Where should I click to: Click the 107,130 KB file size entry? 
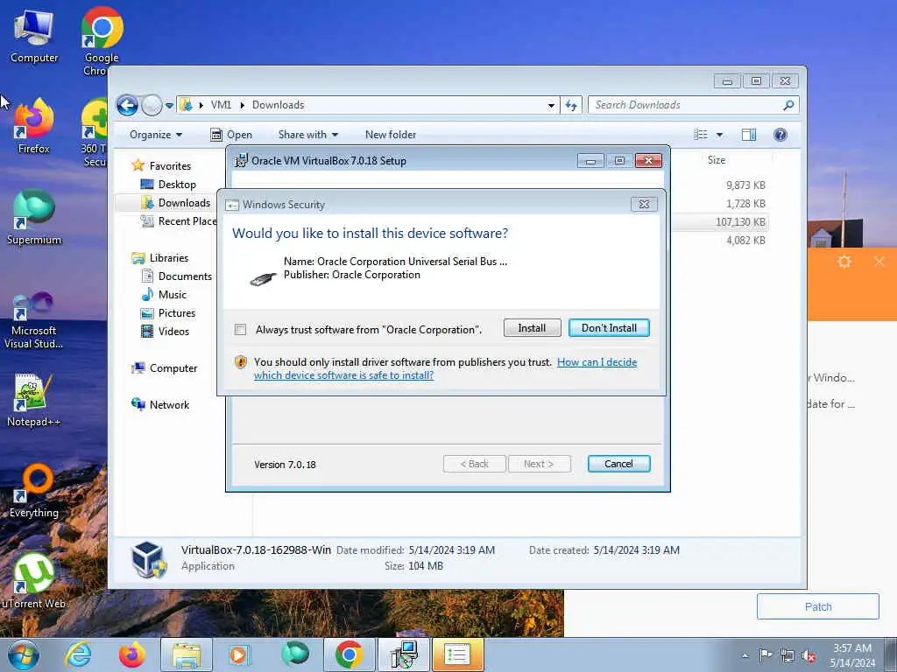click(x=740, y=221)
